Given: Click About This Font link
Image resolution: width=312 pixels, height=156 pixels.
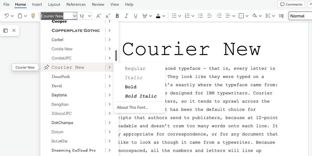Looking at the screenshot, I should click(132, 107).
